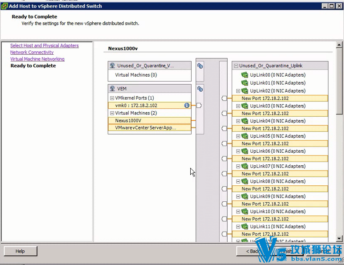Viewport: 344px width, 265px height.
Task: Collapse the Unused_Or_Quarantine_Uplink group
Action: [x=236, y=66]
